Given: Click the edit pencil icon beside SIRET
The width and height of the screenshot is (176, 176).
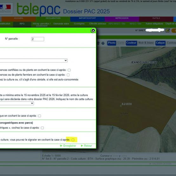Looking at the screenshot, I should click(167, 30).
